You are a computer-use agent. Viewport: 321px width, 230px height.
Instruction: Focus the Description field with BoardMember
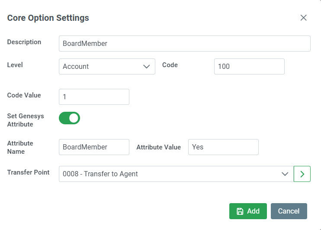point(185,43)
